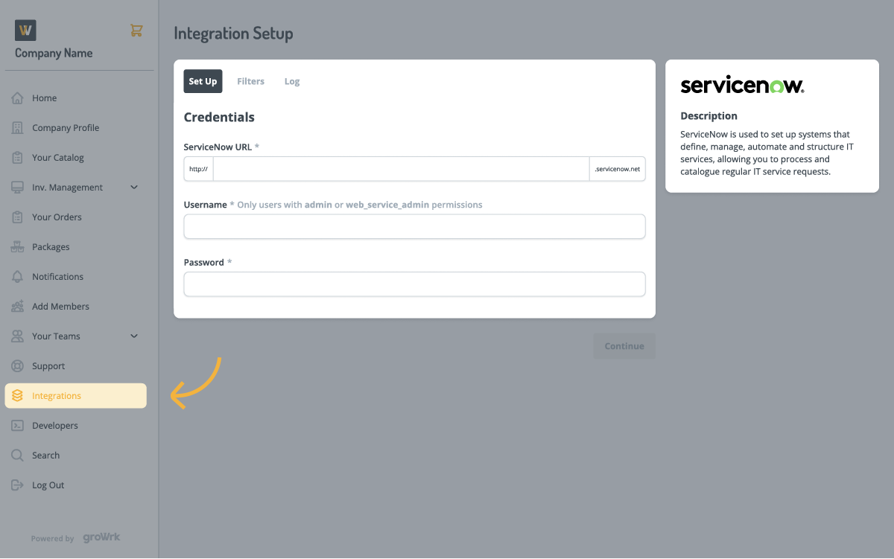Open the Log tab
The width and height of the screenshot is (894, 559).
pos(292,81)
